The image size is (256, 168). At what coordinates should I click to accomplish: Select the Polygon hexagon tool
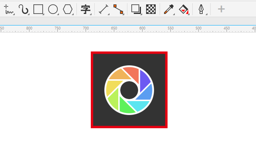coord(68,9)
